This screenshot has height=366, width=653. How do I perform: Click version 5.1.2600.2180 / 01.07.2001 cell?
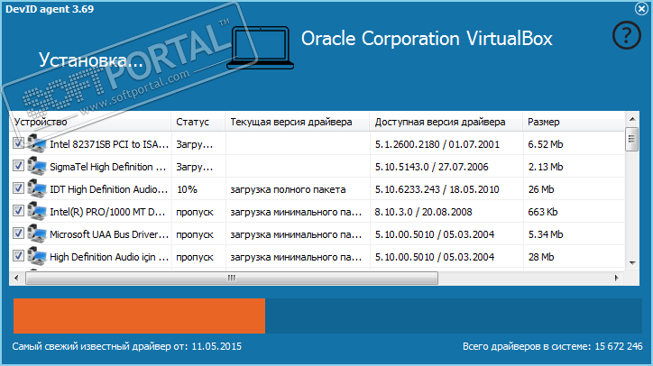point(437,144)
